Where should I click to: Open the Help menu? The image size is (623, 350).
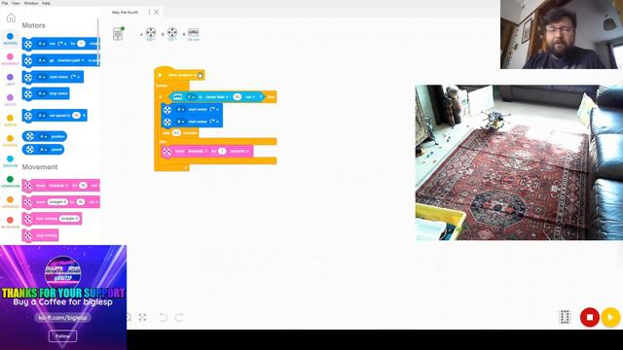point(46,3)
